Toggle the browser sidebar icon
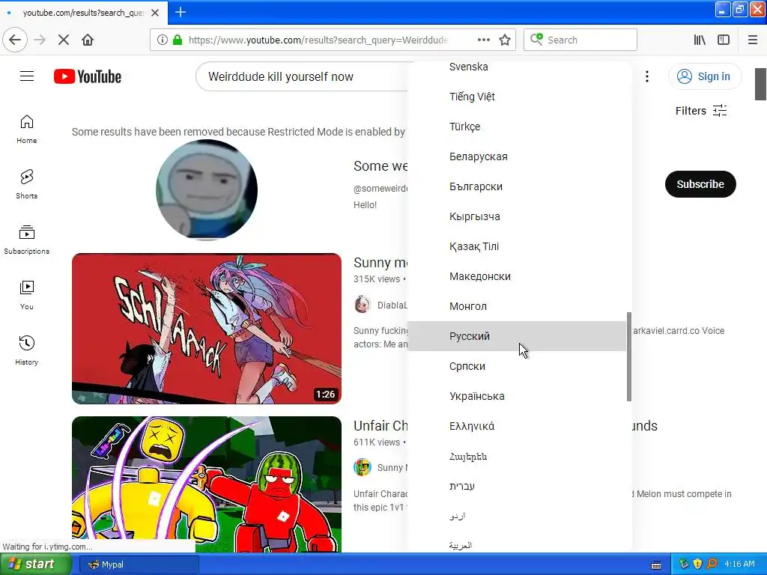767x575 pixels. (724, 40)
